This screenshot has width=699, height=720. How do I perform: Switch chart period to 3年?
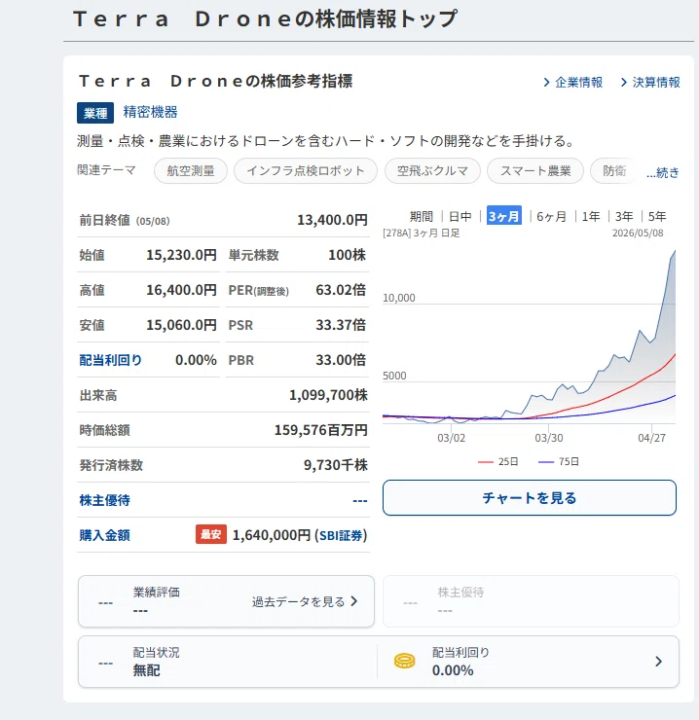[624, 216]
